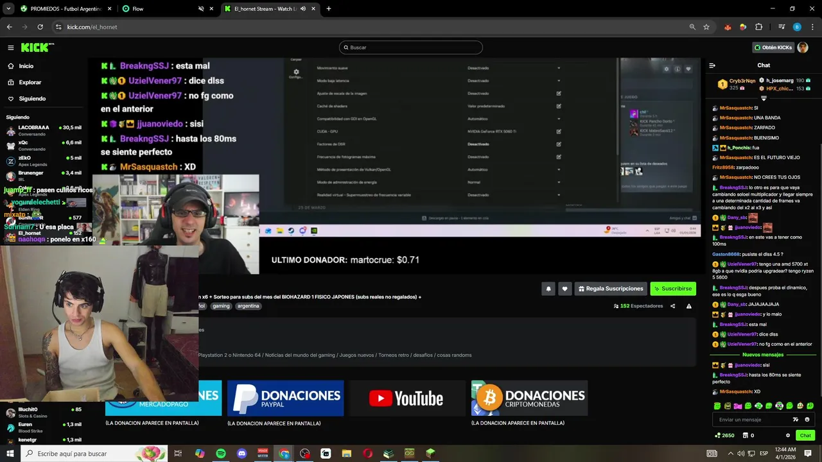
Task: Open Siguiendo in the sidebar
Action: [32, 99]
